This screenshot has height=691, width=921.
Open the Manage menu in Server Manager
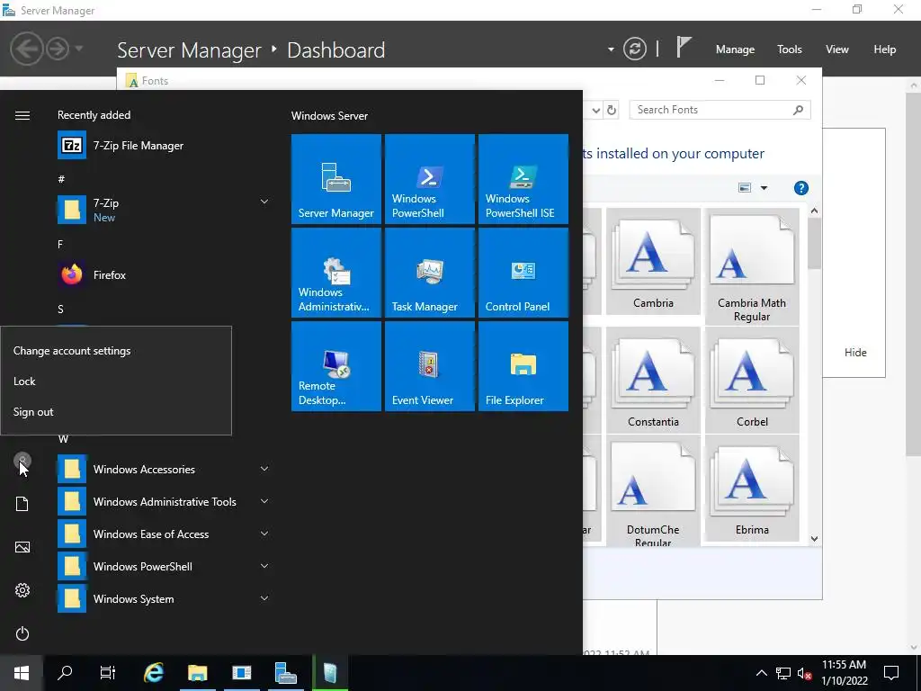coord(735,49)
